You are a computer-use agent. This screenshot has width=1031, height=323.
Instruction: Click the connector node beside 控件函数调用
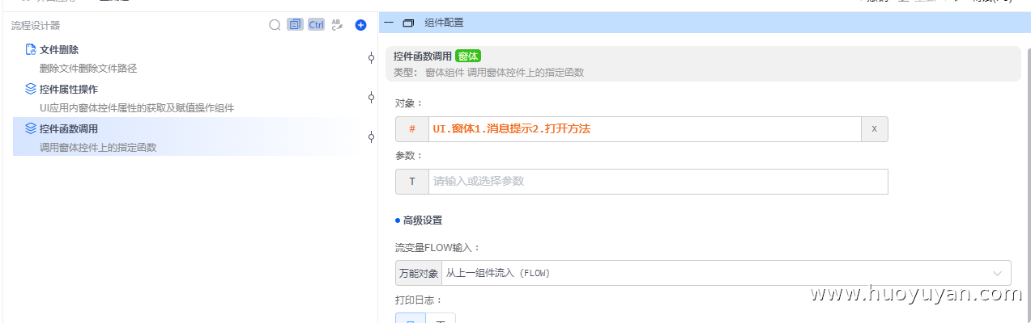pos(371,136)
